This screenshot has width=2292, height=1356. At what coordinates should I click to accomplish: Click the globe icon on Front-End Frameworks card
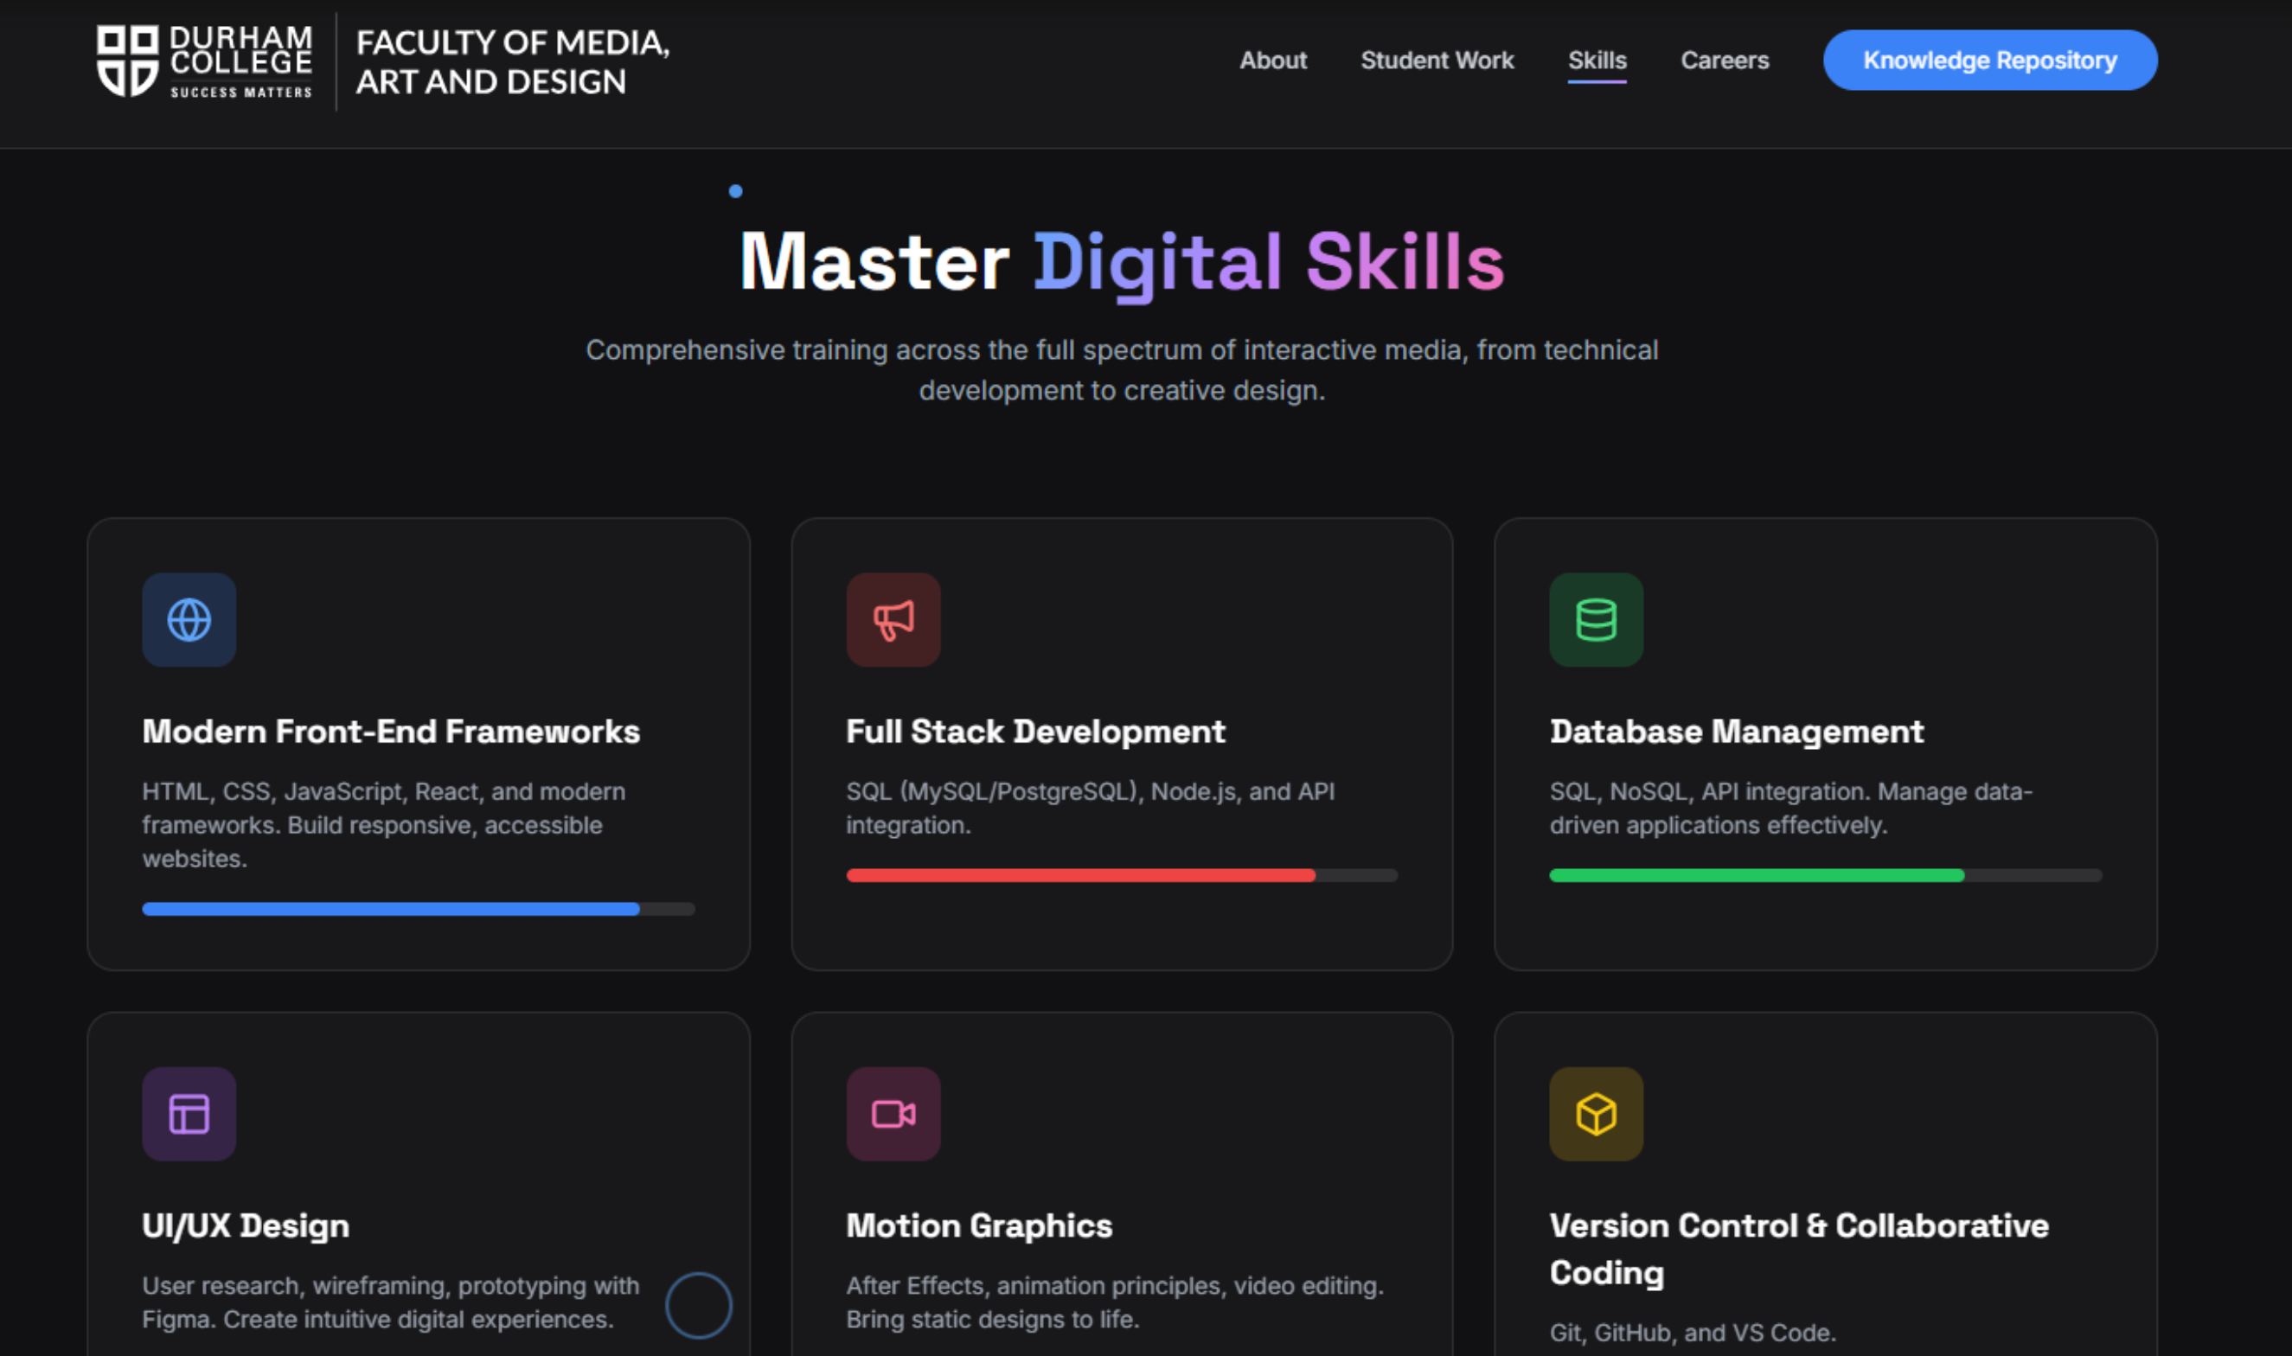[x=189, y=619]
